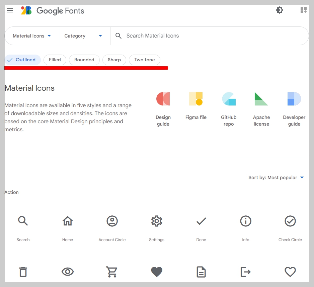The image size is (314, 287).
Task: Select the Rounded style chip
Action: click(x=84, y=60)
